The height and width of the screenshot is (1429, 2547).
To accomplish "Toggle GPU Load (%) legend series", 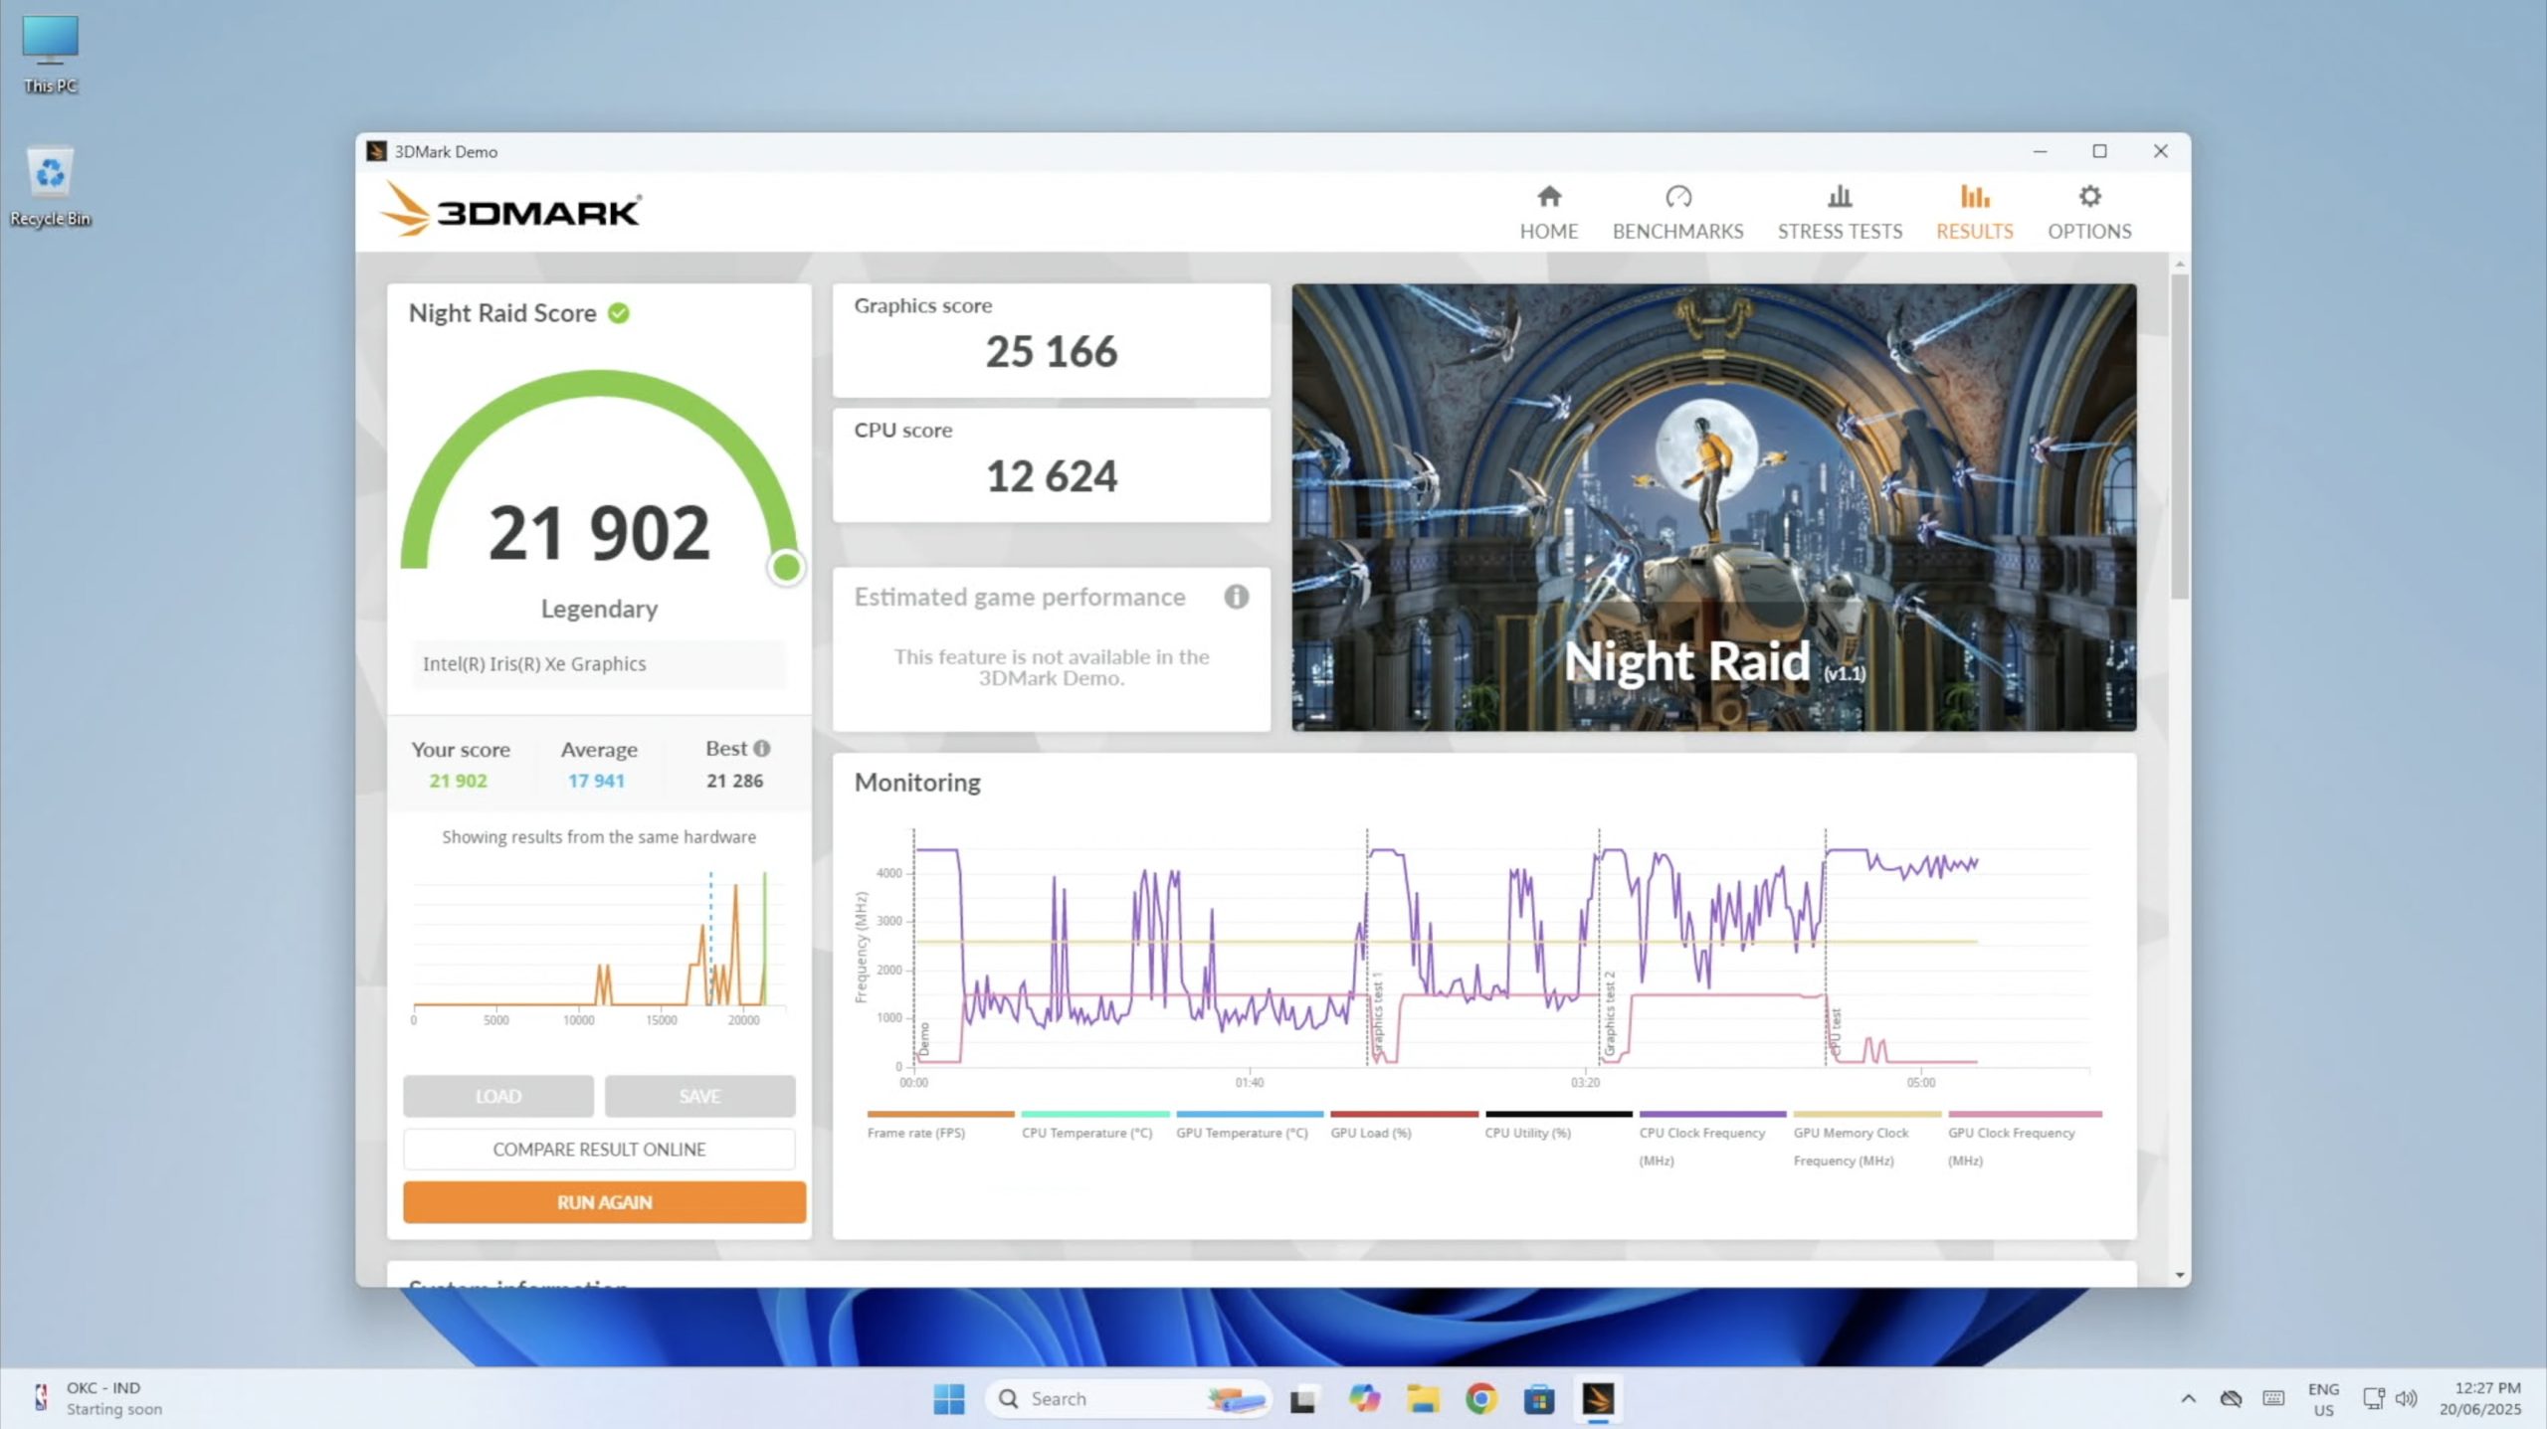I will point(1370,1133).
